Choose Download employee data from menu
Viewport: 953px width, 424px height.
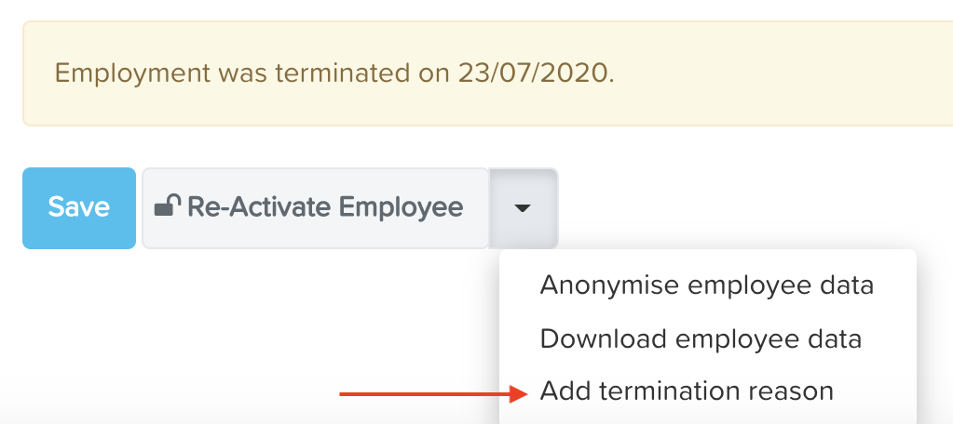(x=701, y=339)
